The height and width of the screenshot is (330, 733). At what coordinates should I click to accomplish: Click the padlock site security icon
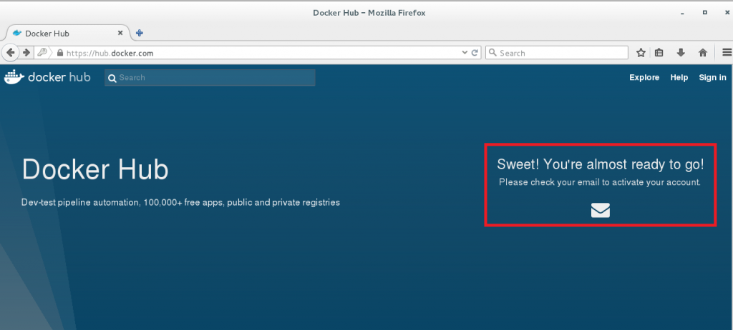(x=60, y=53)
